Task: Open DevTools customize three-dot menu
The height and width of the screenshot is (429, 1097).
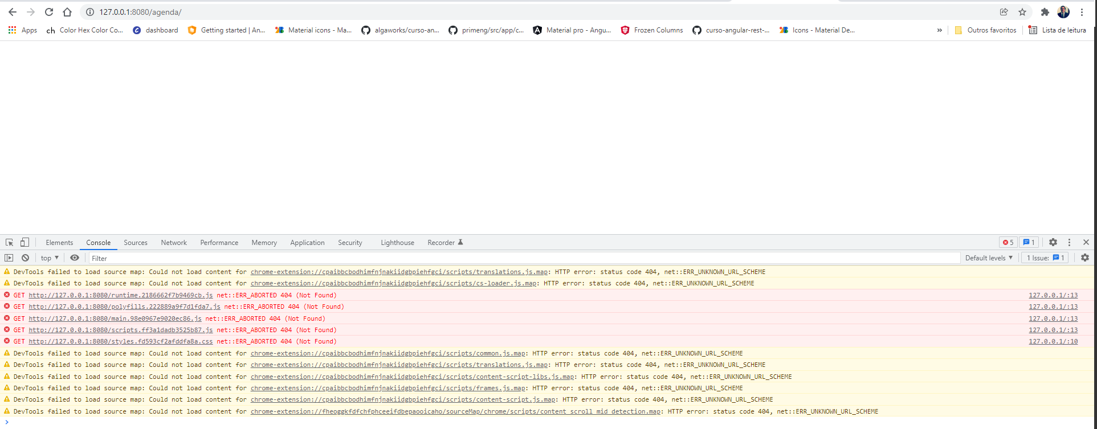Action: [1070, 243]
